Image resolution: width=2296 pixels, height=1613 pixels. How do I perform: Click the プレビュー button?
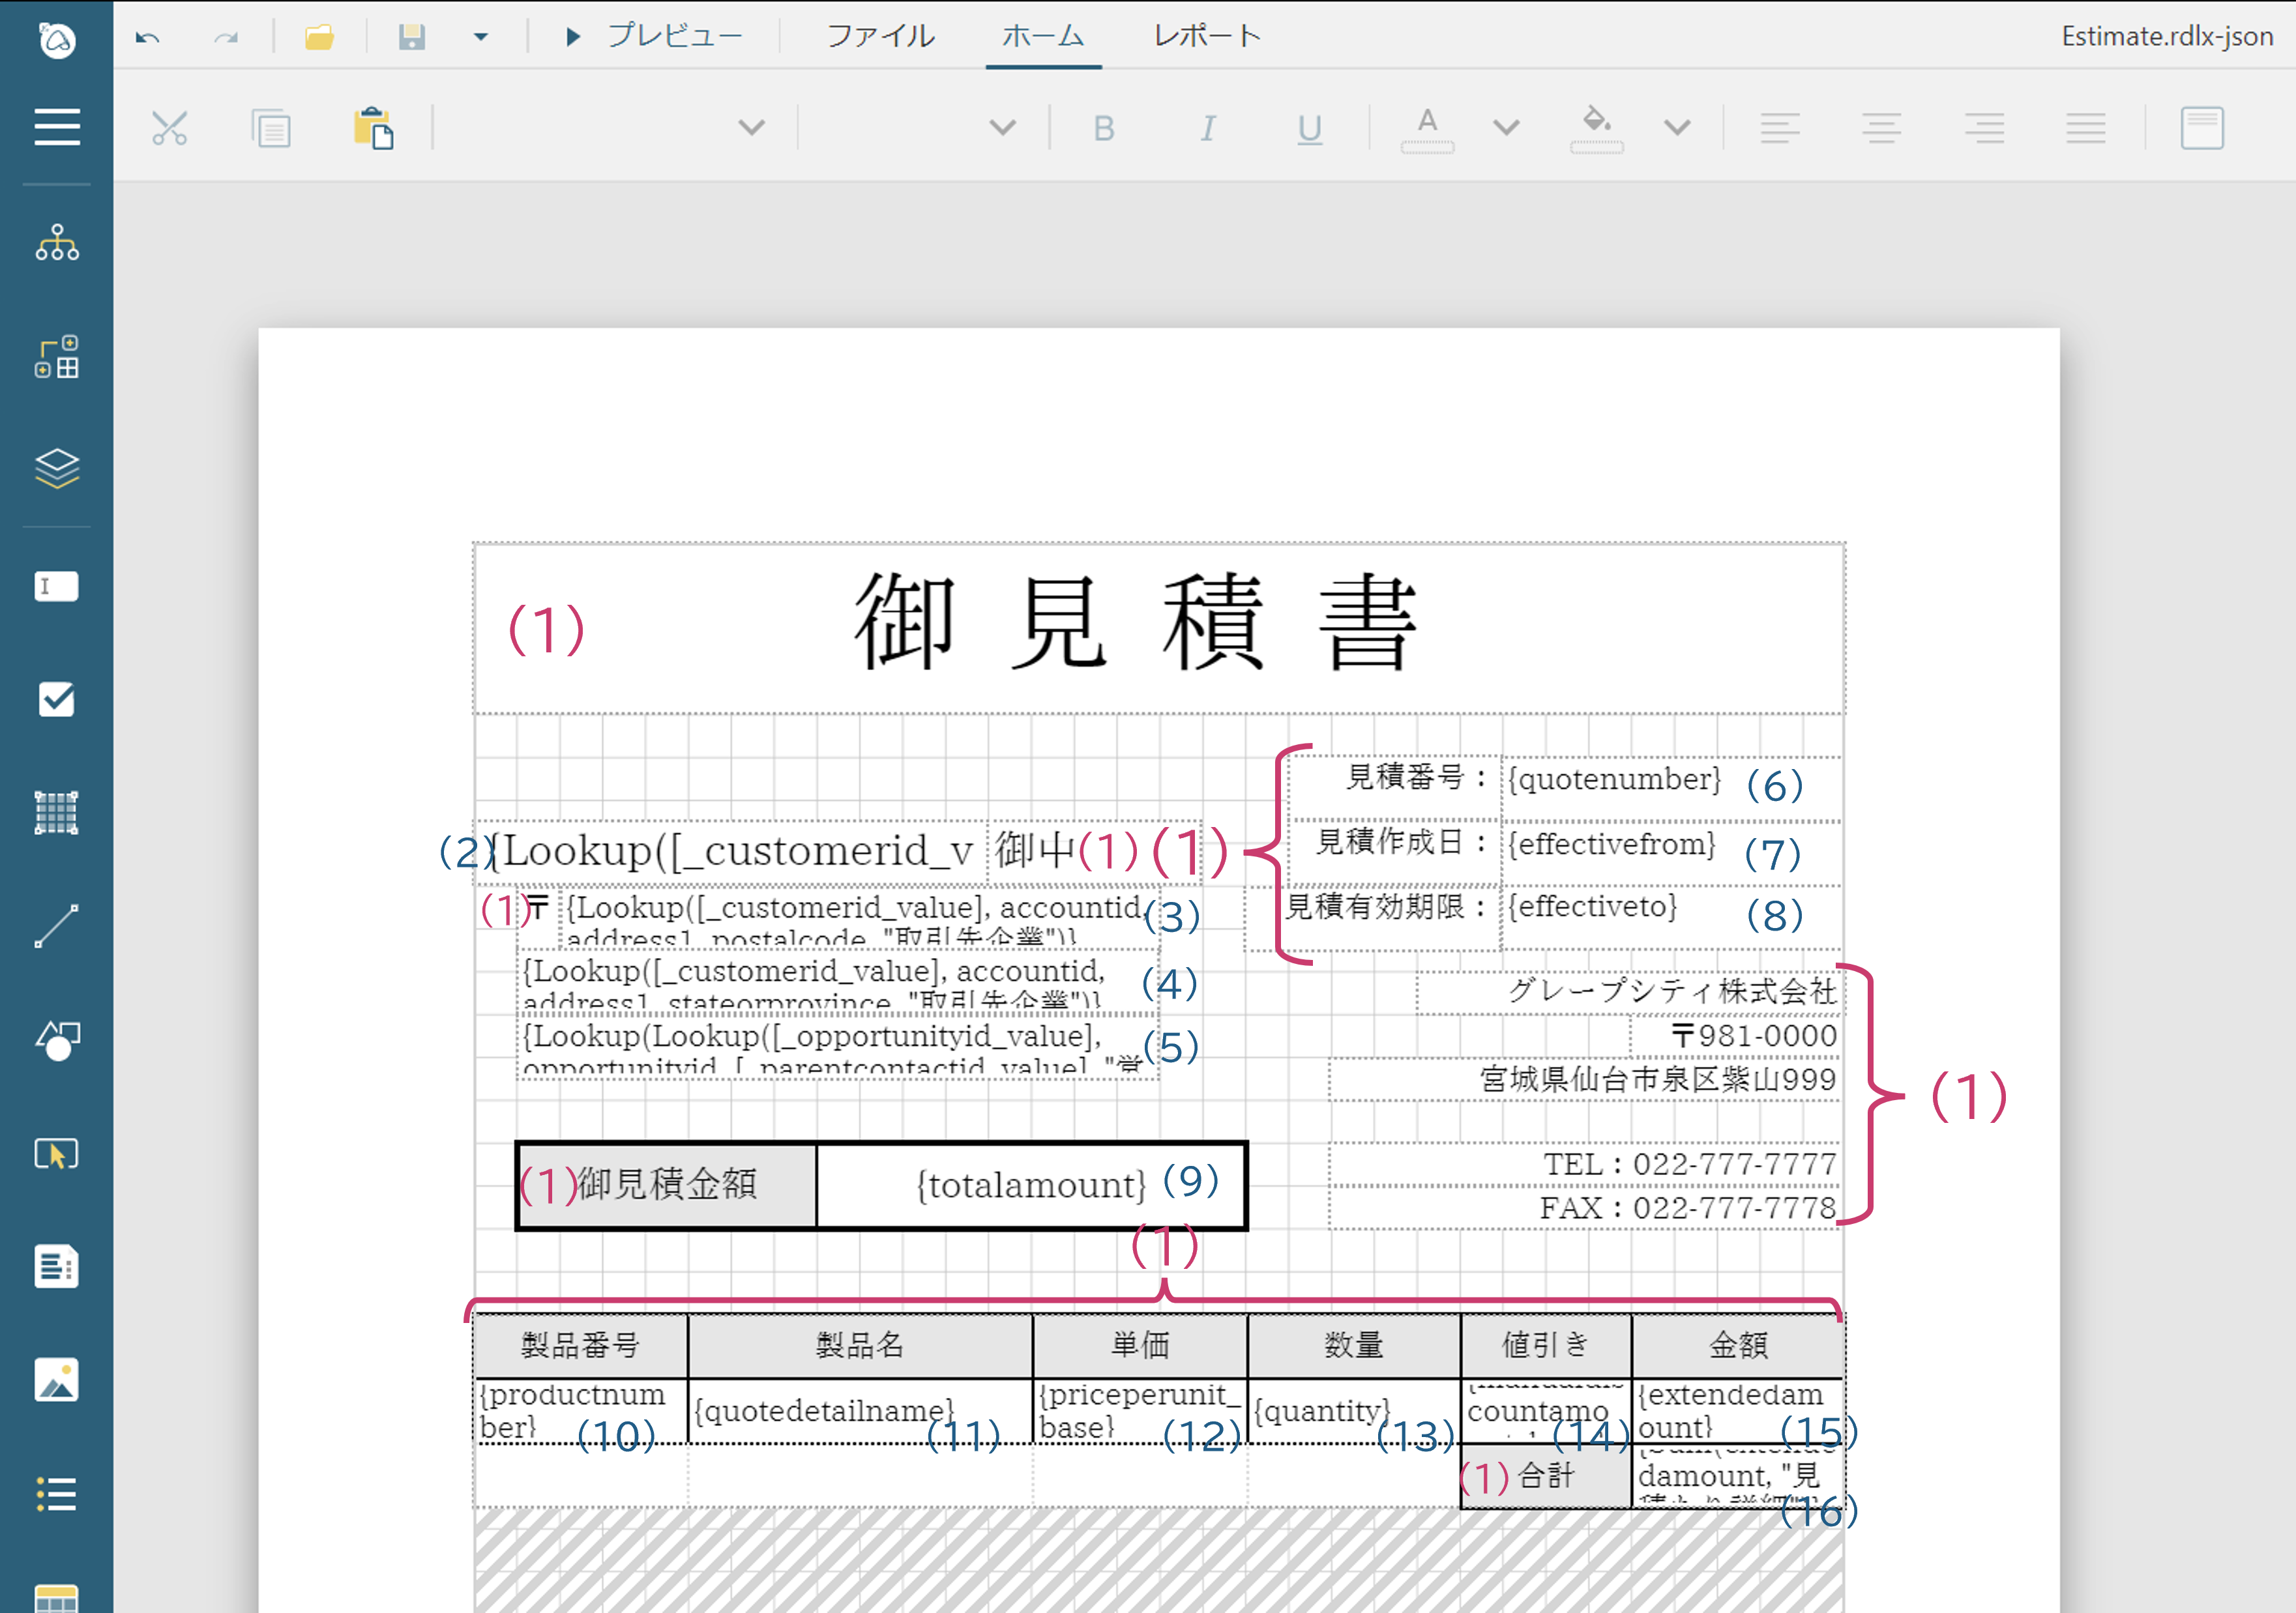[654, 36]
